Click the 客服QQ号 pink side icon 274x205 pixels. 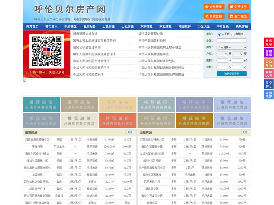tap(269, 74)
